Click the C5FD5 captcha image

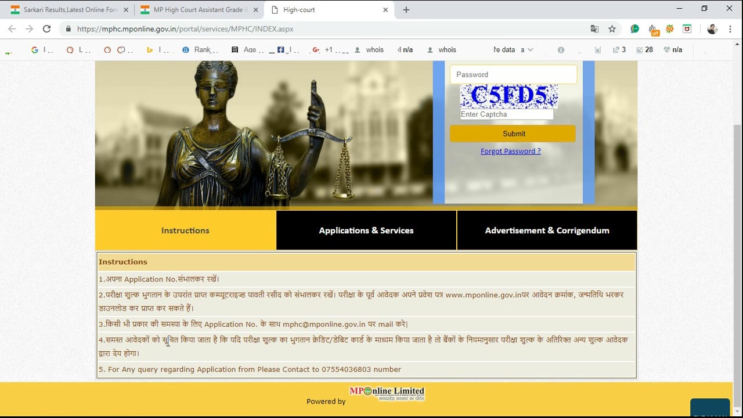pyautogui.click(x=509, y=96)
